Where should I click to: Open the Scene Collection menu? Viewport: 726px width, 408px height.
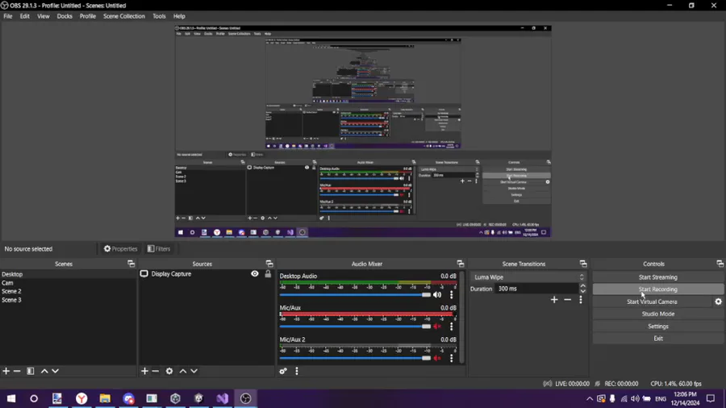coord(124,16)
